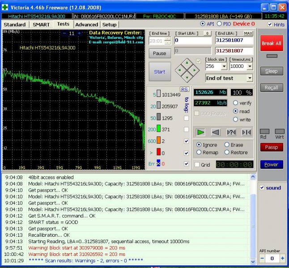Click the forward sequential scan play icon
The height and width of the screenshot is (268, 289).
coord(200,132)
